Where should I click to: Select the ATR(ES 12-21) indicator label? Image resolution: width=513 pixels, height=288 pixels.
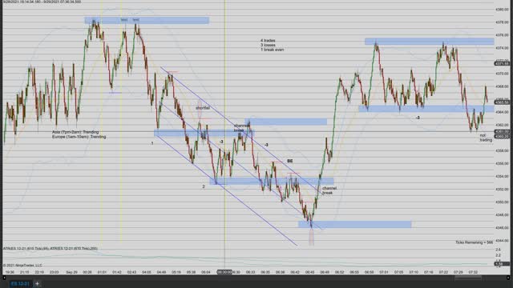coord(50,249)
